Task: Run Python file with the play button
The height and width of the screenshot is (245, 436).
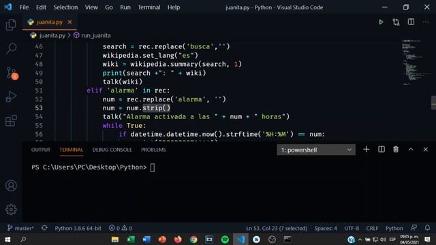Action: pos(381,22)
